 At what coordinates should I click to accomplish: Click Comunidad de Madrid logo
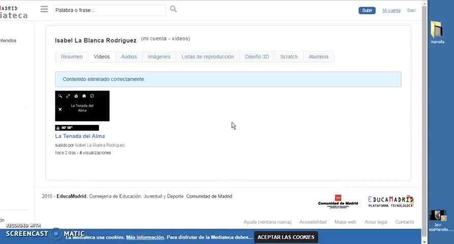[338, 201]
